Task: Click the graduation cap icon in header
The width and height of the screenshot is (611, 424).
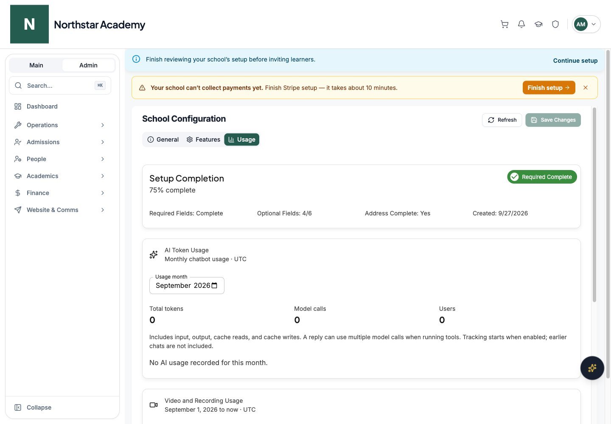Action: (538, 24)
